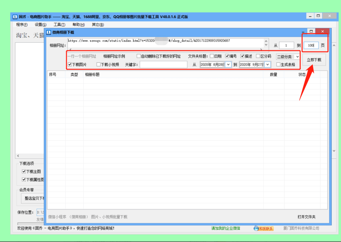The width and height of the screenshot is (341, 242).
Task: Enable the 生成表格 checkbox
Action: pos(278,64)
